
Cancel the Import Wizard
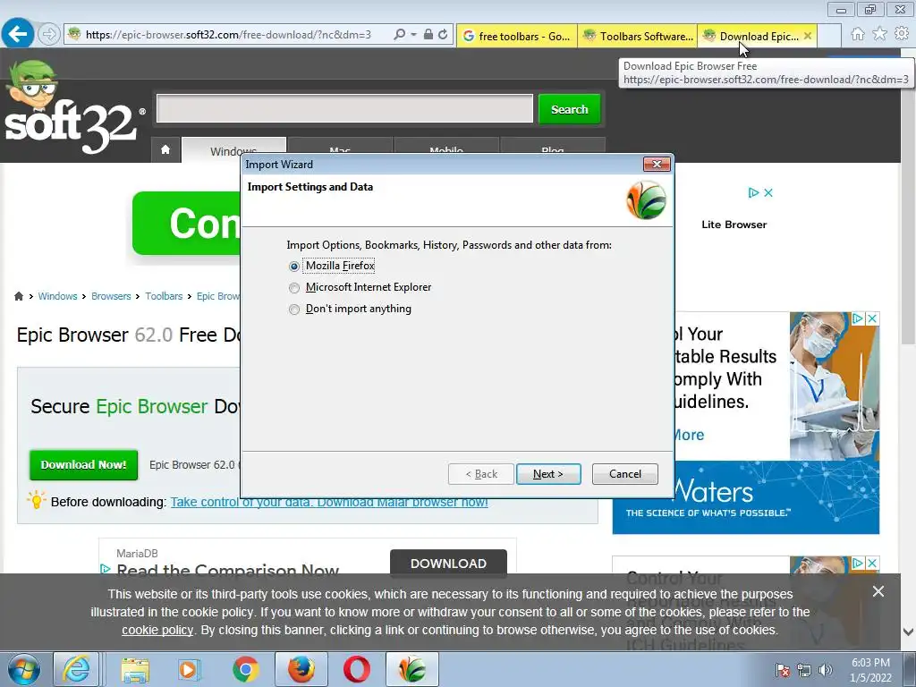click(625, 474)
